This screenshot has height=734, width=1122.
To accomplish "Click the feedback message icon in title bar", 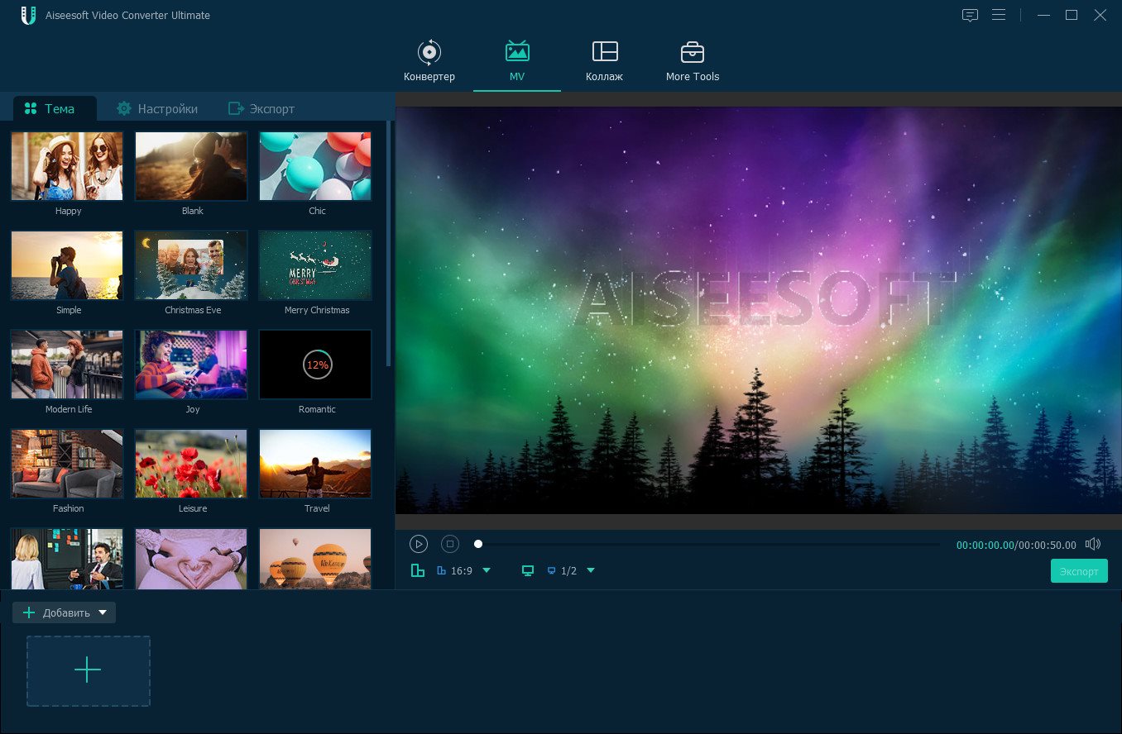I will click(x=971, y=15).
